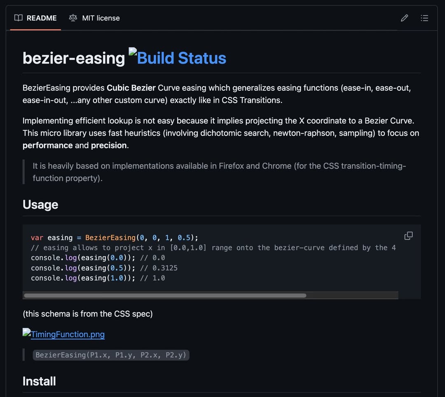Image resolution: width=445 pixels, height=397 pixels.
Task: Click the broken Build Status image icon
Action: (133, 52)
